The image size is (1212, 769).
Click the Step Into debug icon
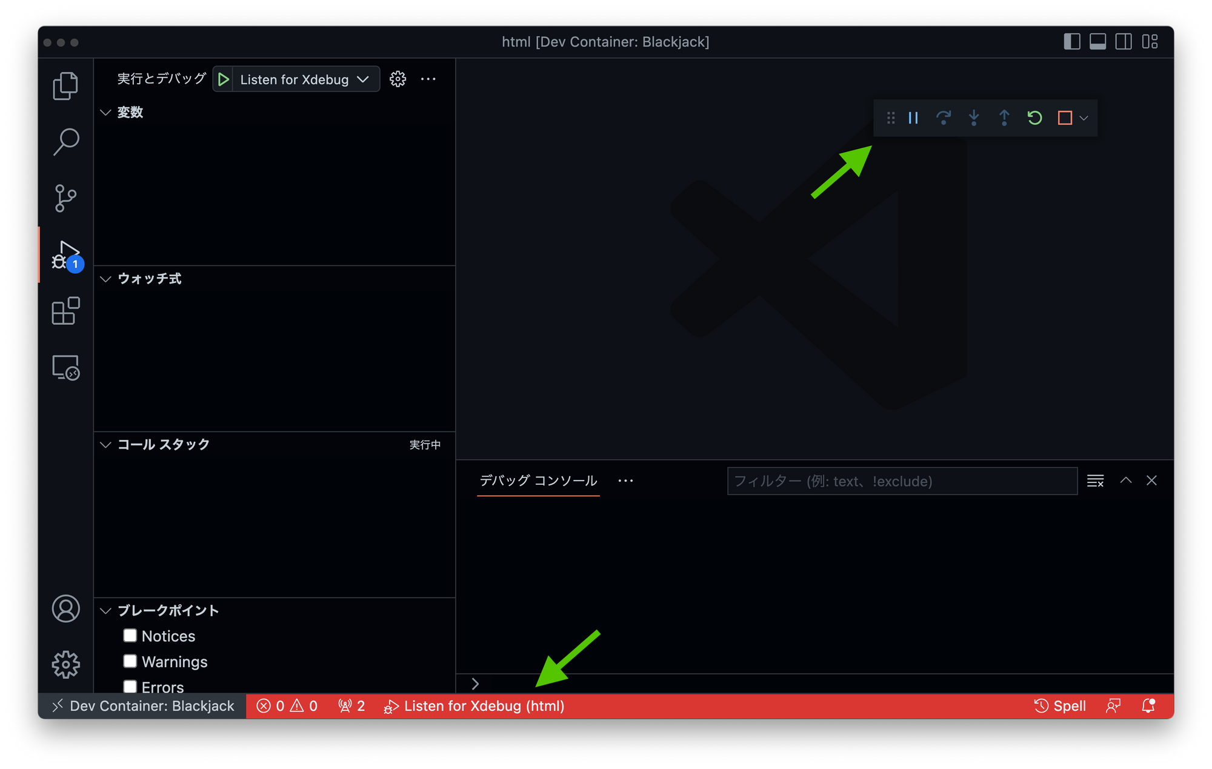pos(974,118)
